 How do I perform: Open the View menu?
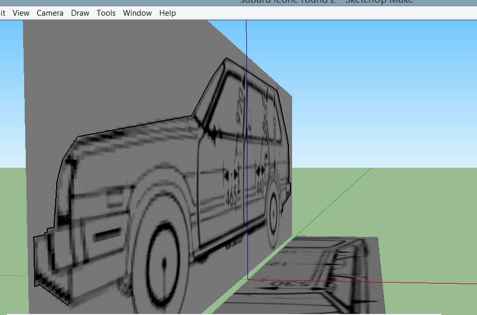point(21,13)
